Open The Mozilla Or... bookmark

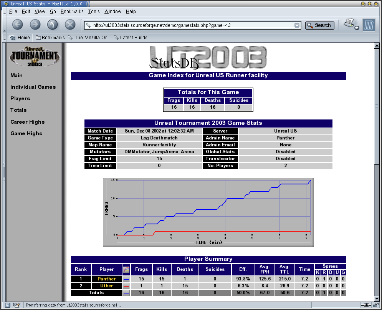pos(89,38)
